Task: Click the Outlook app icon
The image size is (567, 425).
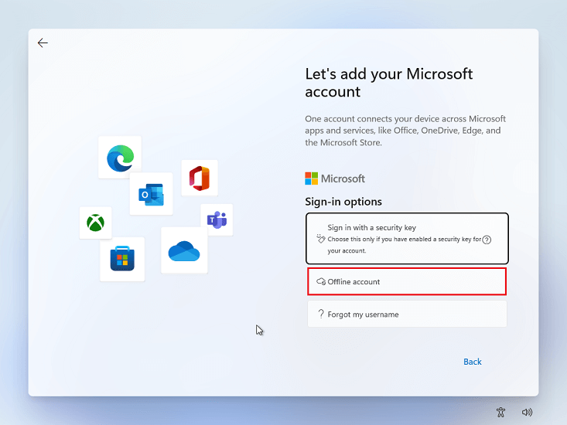Action: [x=151, y=194]
